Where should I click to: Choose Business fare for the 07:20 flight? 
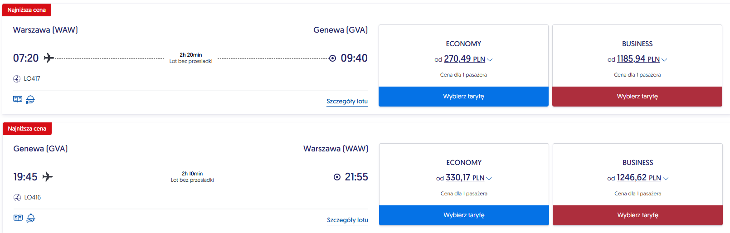(x=637, y=97)
